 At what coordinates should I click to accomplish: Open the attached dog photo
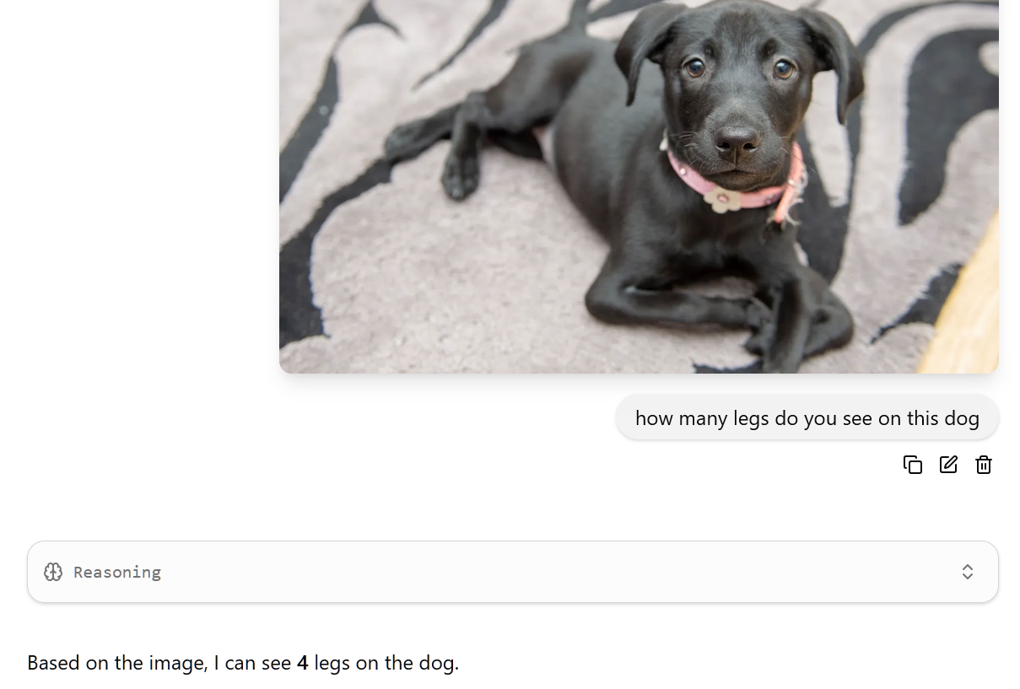click(639, 186)
